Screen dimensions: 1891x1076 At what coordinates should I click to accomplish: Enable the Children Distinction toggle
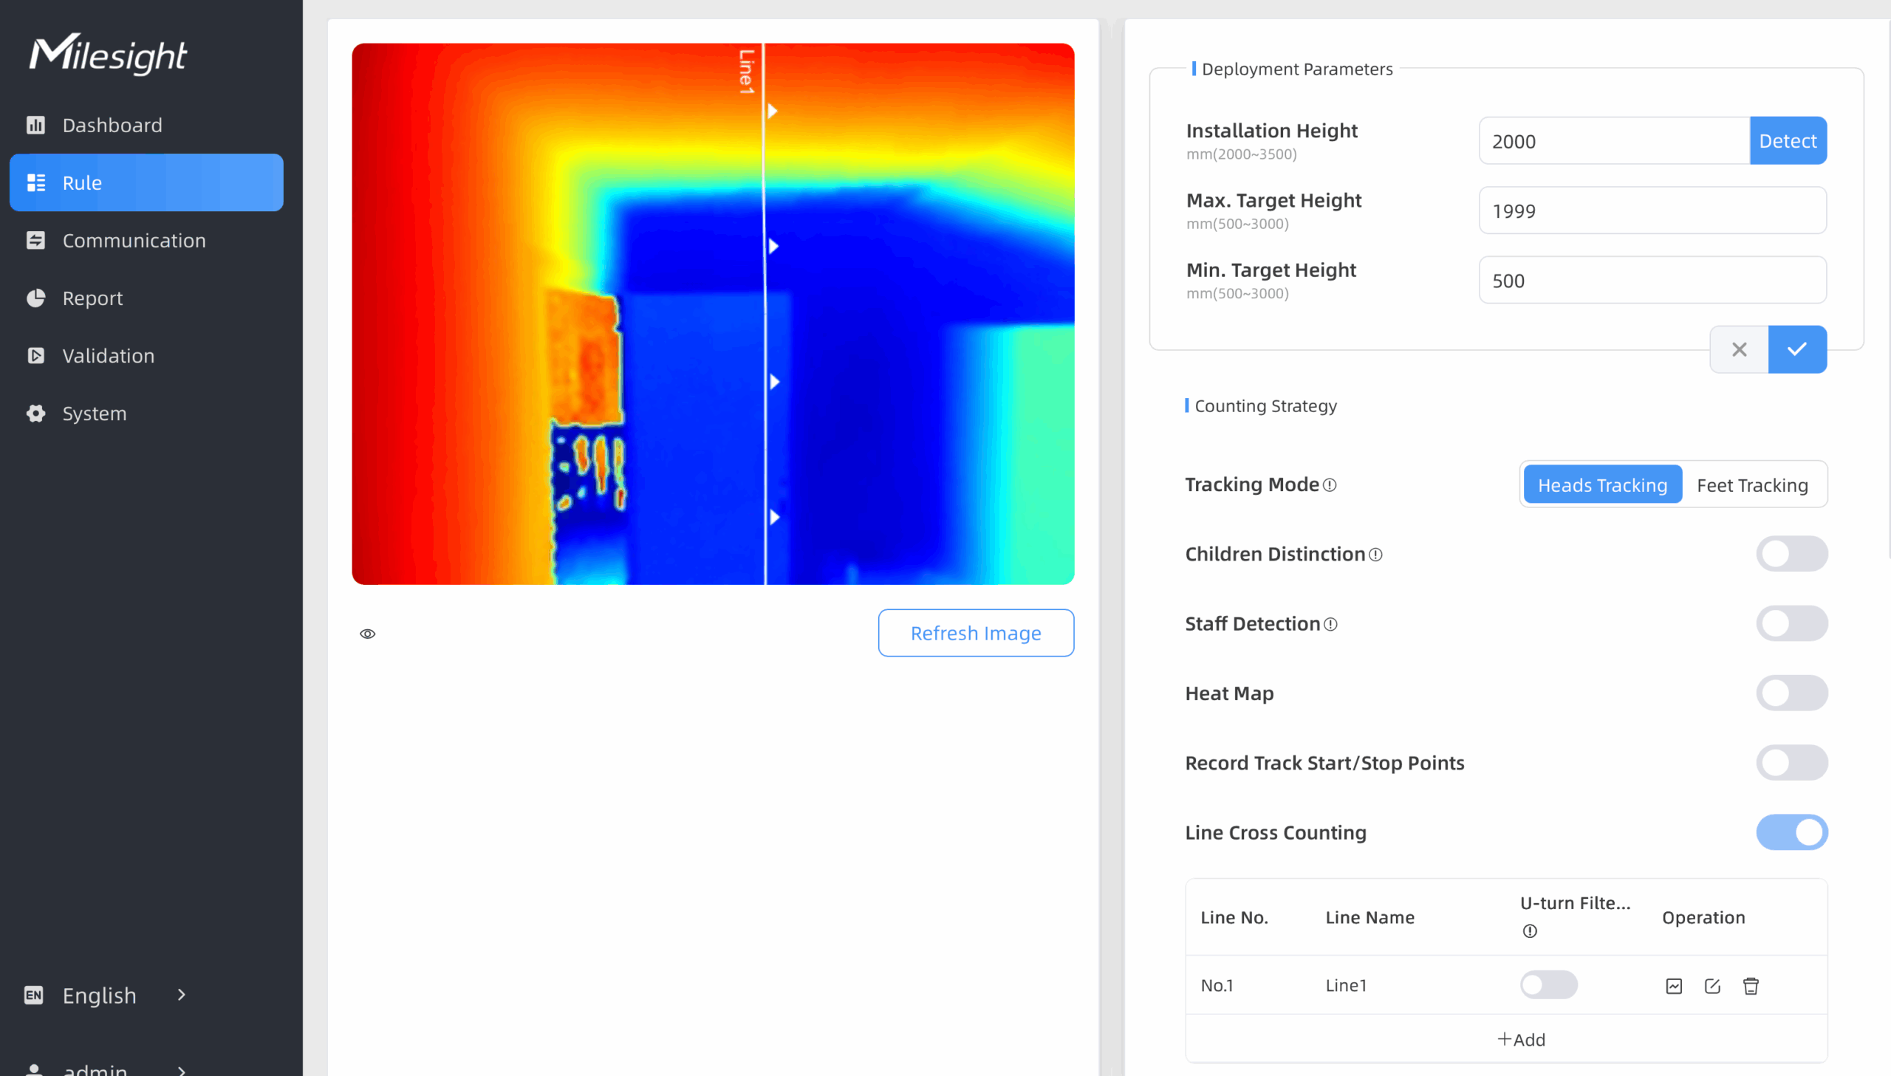[x=1791, y=554]
